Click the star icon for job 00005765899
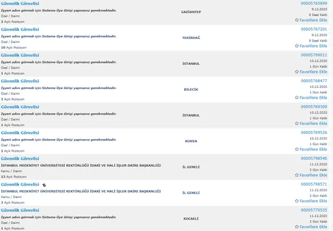 (x=297, y=20)
